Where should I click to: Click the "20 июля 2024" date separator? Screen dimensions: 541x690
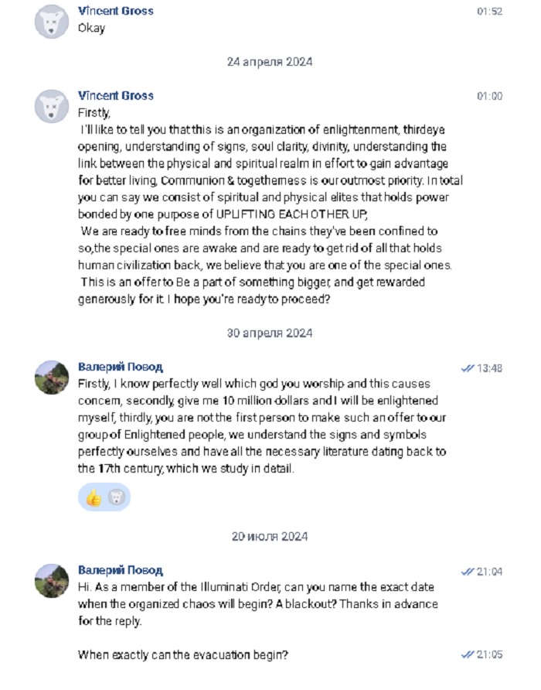point(270,535)
